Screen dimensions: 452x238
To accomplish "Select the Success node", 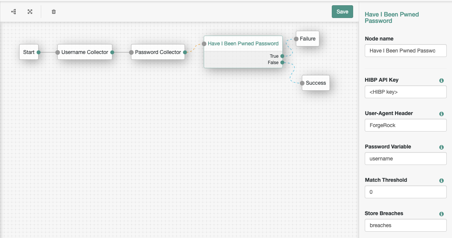I will tap(316, 83).
